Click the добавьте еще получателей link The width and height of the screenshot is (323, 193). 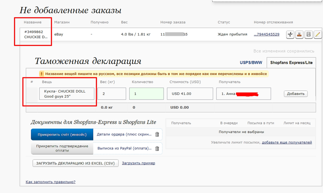click(x=287, y=142)
